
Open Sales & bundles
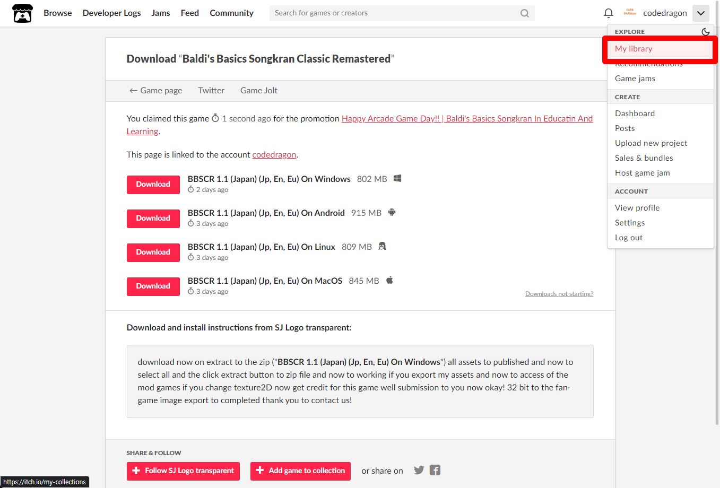[660, 158]
